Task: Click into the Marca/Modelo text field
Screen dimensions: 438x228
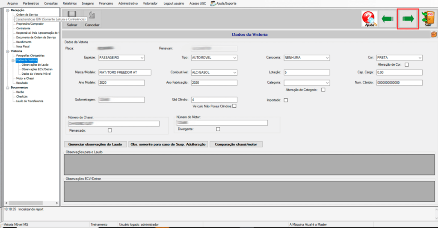Action: pos(125,72)
